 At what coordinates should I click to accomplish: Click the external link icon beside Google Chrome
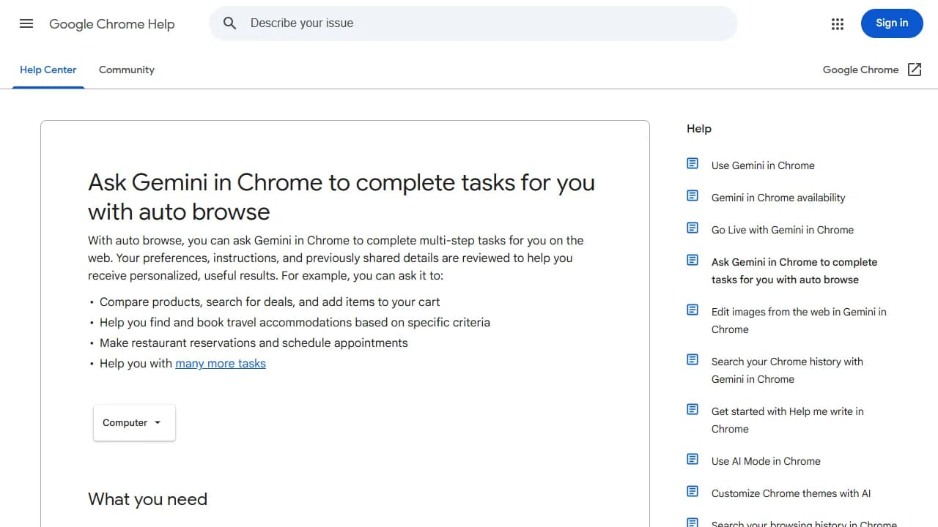point(915,70)
